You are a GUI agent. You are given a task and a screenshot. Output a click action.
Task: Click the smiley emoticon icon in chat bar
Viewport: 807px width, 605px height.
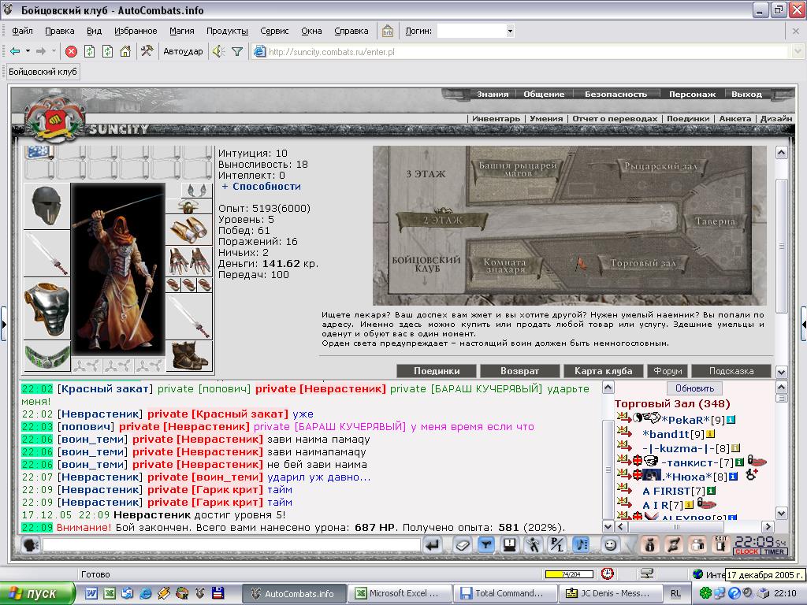611,545
